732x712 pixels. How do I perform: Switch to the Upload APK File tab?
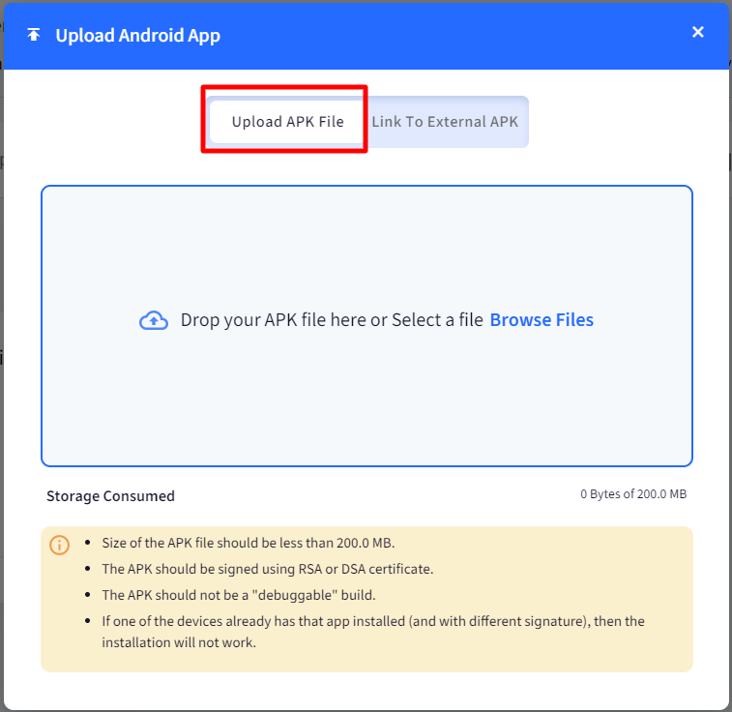coord(287,122)
